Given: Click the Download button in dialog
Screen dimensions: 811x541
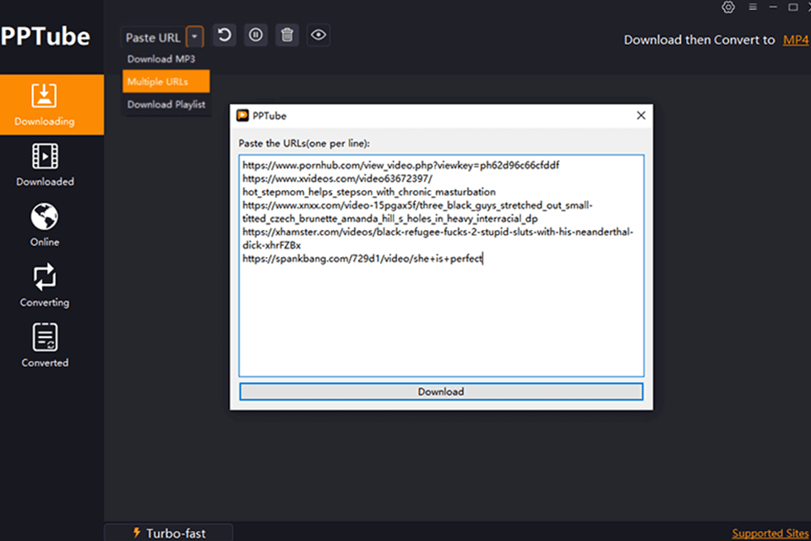Looking at the screenshot, I should [441, 391].
